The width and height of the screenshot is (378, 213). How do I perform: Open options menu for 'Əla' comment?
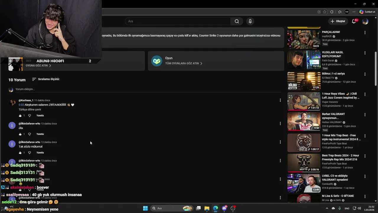[x=280, y=123]
